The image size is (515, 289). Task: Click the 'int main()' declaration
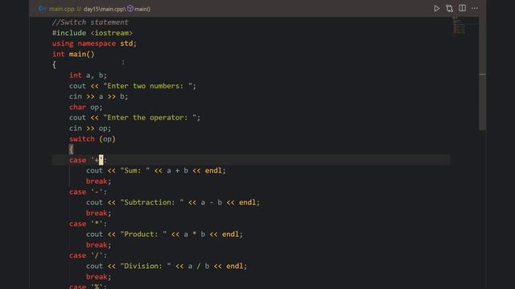(73, 54)
